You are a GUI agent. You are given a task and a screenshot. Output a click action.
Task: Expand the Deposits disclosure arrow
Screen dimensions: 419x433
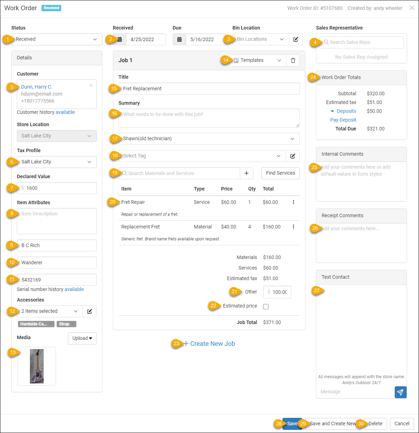click(x=332, y=111)
